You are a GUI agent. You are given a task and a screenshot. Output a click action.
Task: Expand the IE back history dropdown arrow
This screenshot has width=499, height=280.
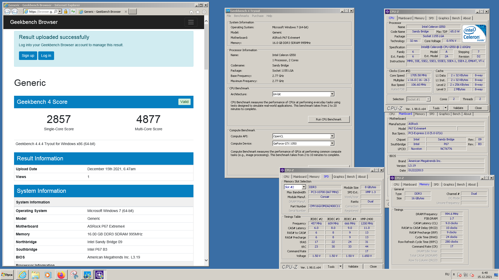click(x=20, y=12)
